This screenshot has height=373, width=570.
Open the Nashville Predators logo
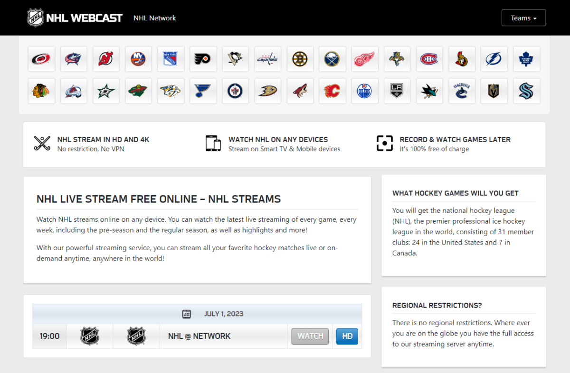171,91
